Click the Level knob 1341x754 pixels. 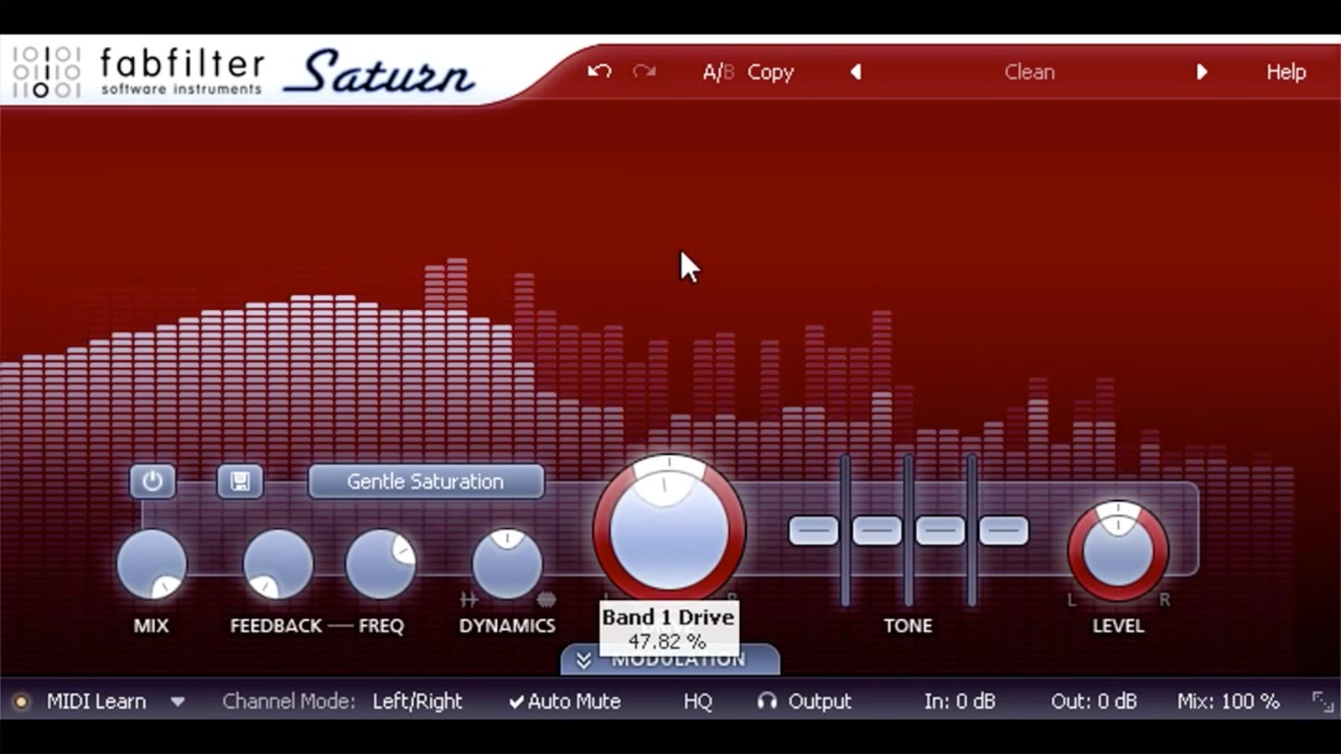1118,551
